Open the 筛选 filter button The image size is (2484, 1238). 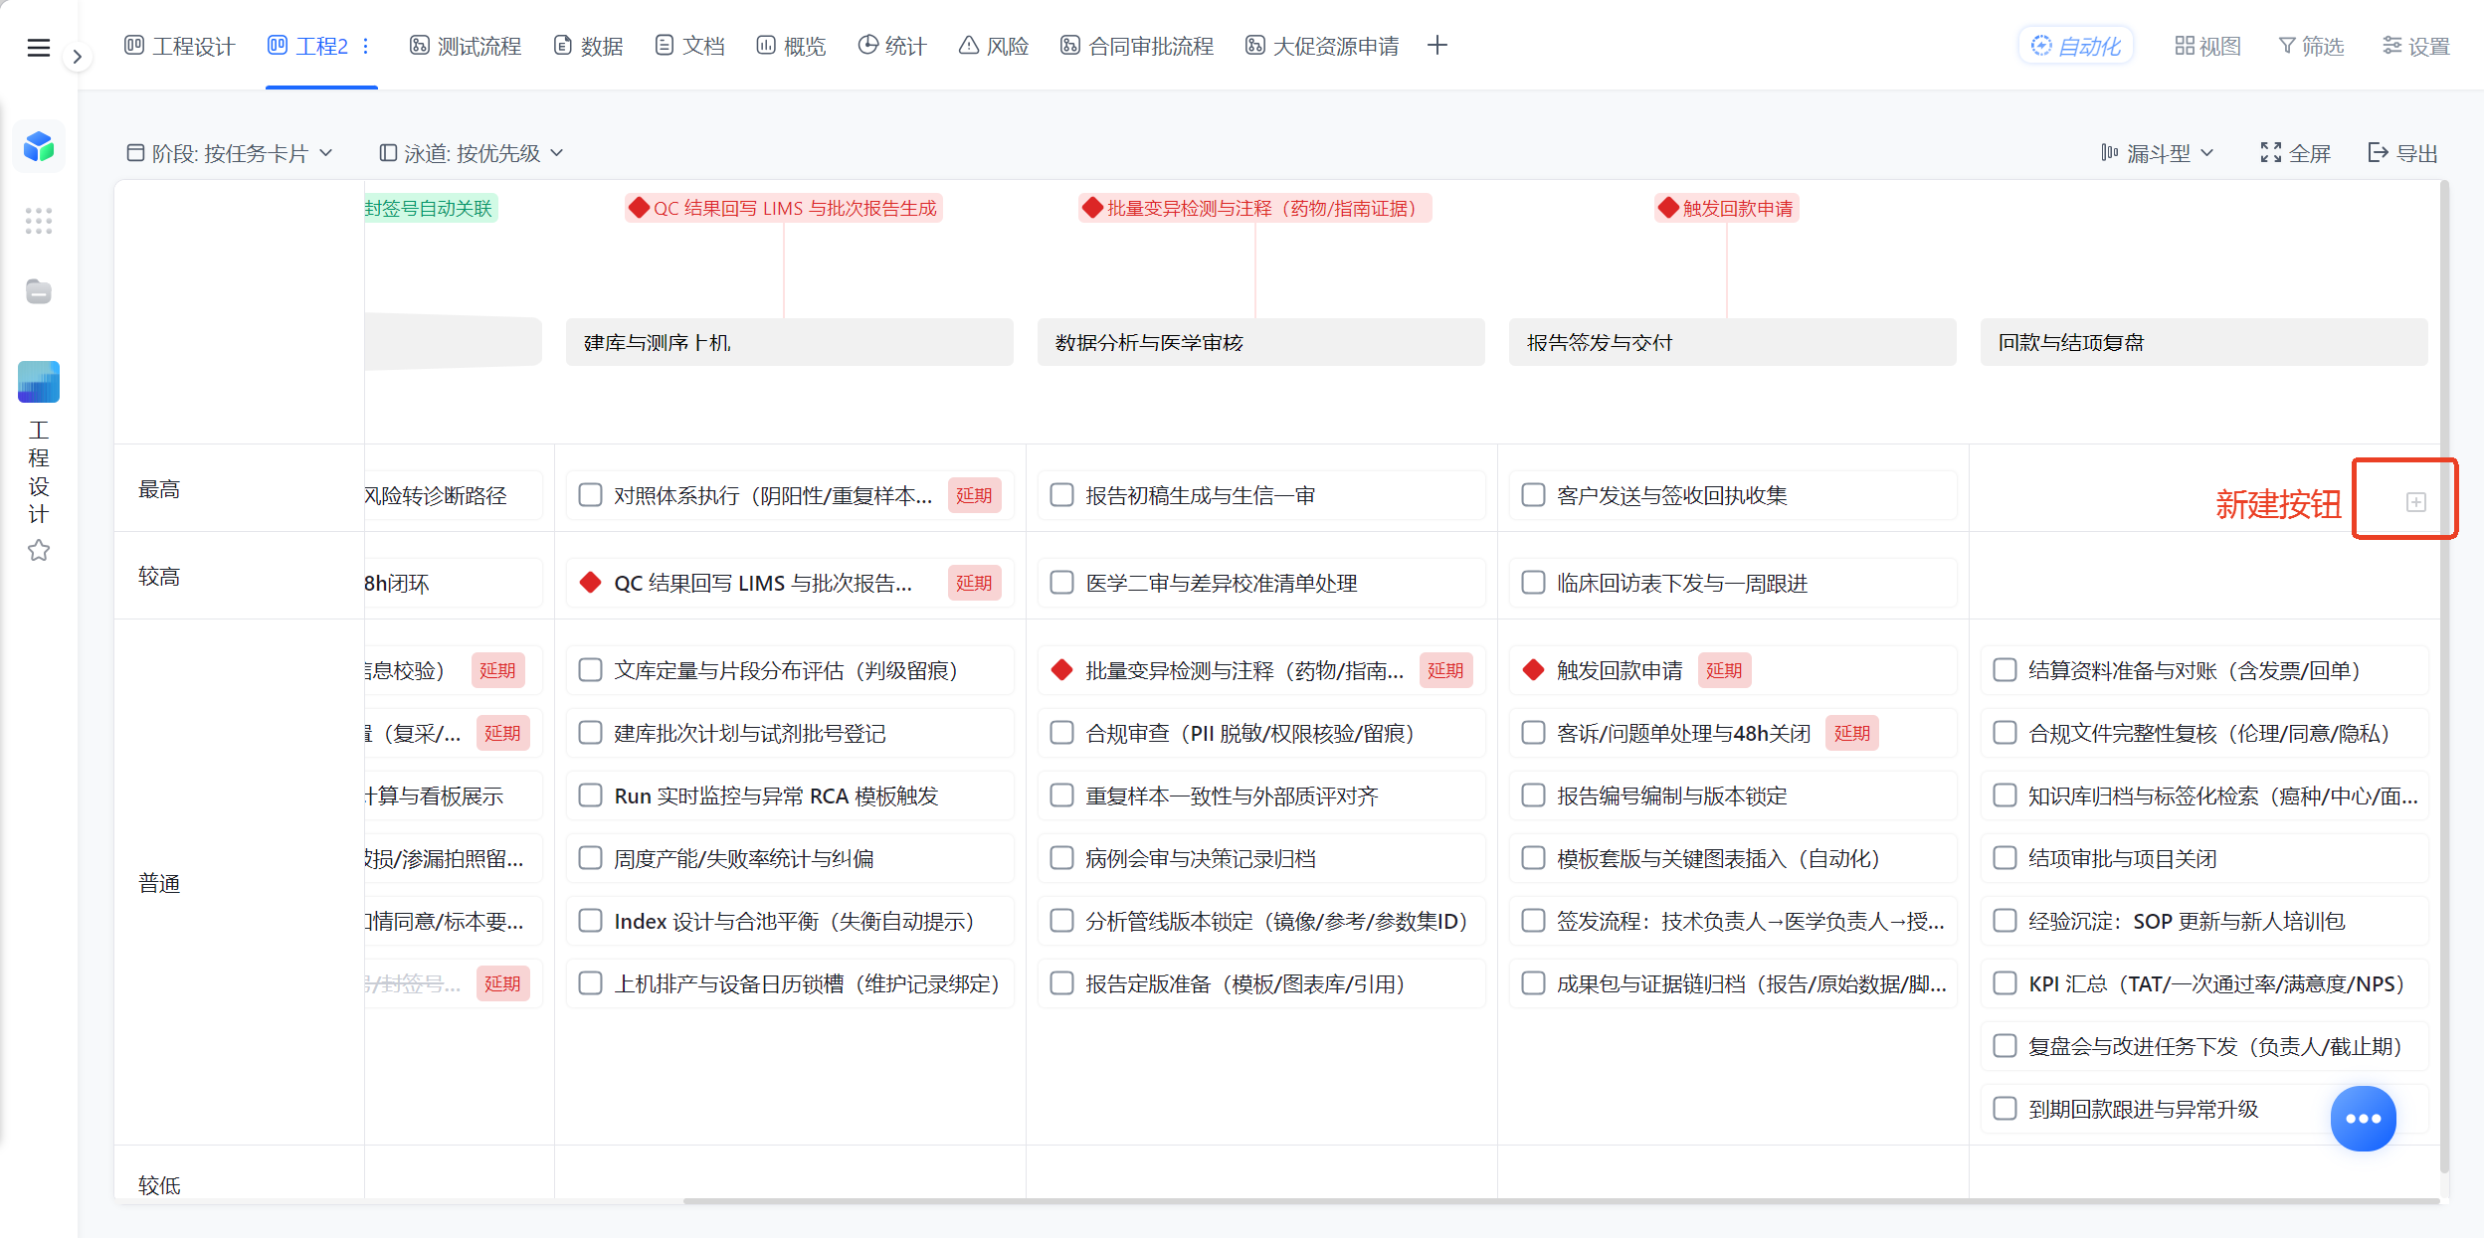coord(2311,46)
